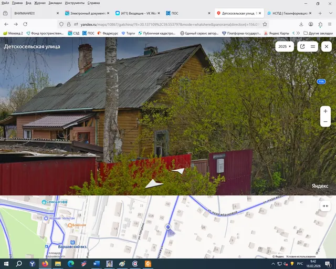Open Firefox View recent browsing icon
This screenshot has height=269, width=336.
tap(5, 13)
